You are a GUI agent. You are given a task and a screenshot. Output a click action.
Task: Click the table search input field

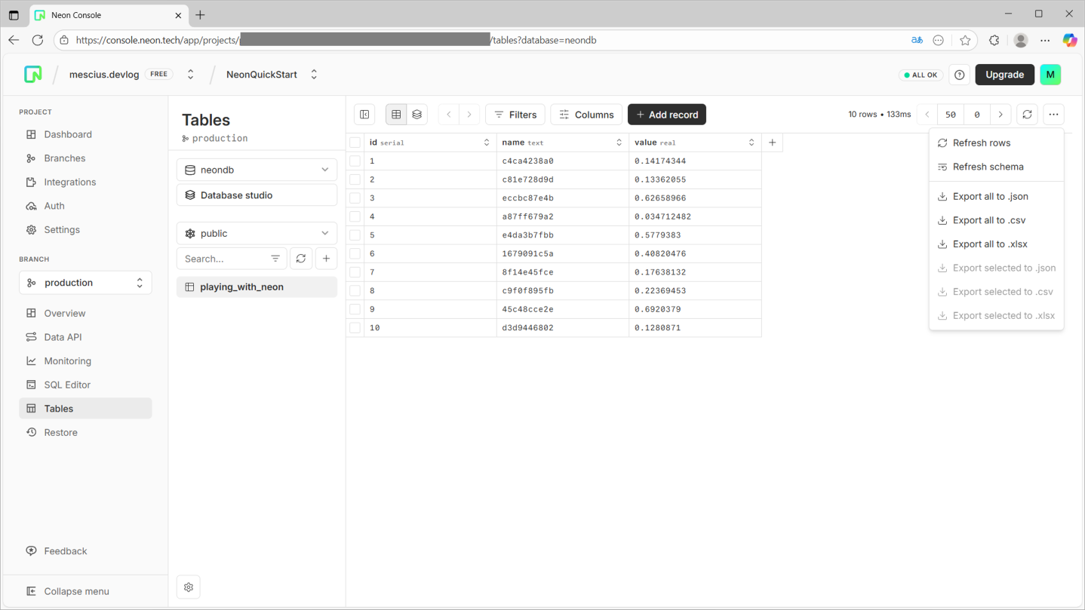click(223, 259)
